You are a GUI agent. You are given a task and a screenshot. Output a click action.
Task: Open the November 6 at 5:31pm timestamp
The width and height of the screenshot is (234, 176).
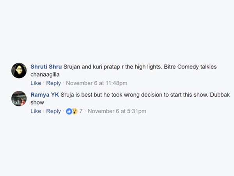(117, 111)
